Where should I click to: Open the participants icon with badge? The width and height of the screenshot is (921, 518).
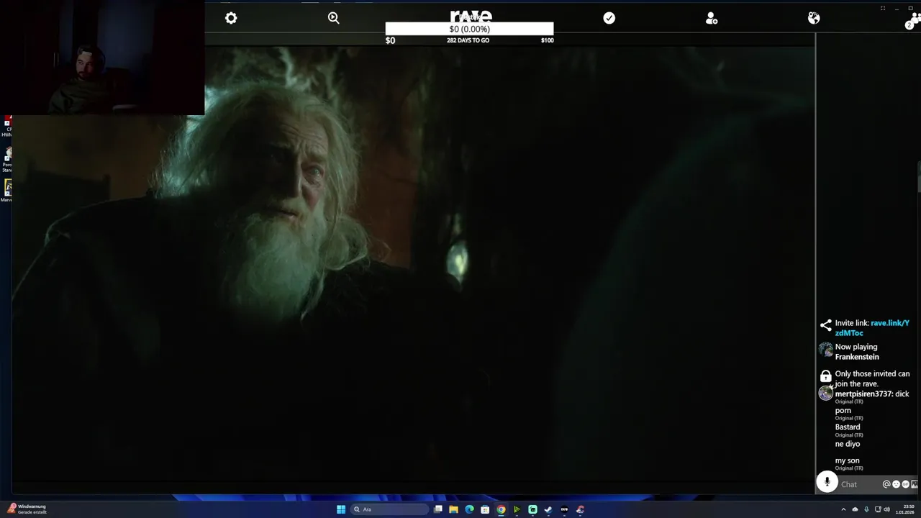point(912,22)
